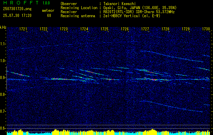Click the Receiver field label
The width and height of the screenshot is (213, 135).
pyautogui.click(x=69, y=12)
